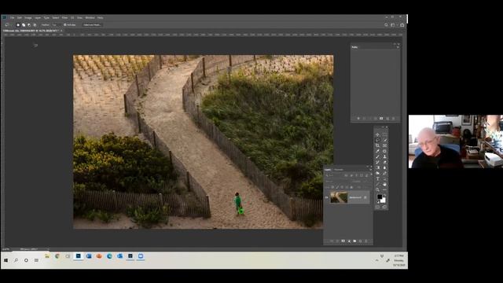This screenshot has width=503, height=283.
Task: Toggle lock all in Layers panel
Action: pos(351,187)
